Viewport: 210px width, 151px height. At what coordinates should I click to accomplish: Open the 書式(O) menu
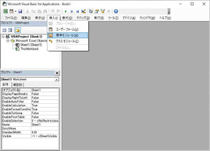tap(67, 18)
